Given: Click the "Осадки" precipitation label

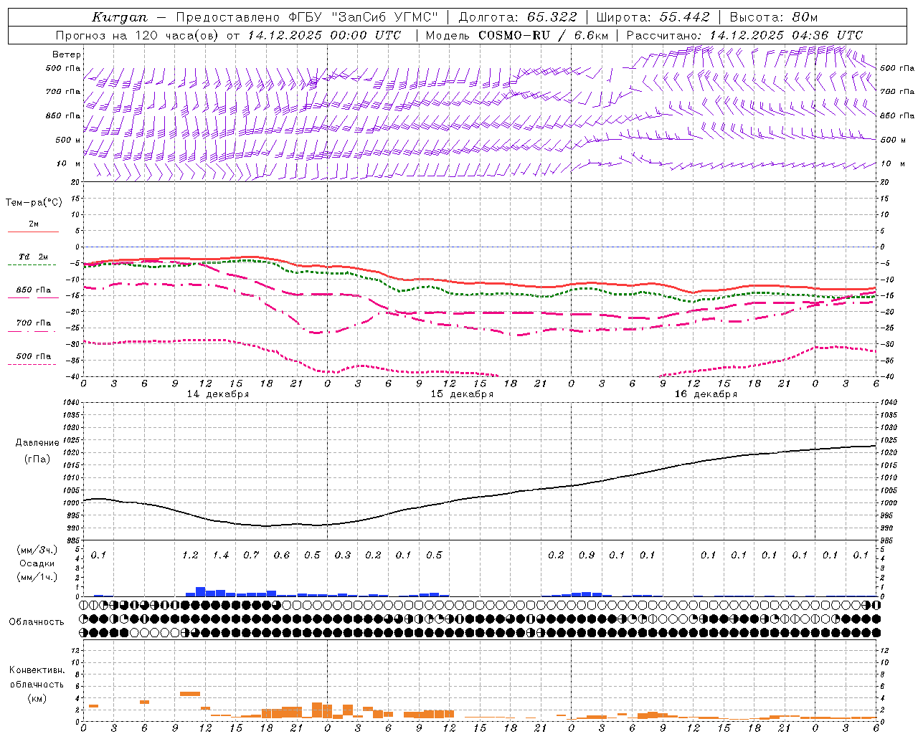Looking at the screenshot, I should tap(37, 563).
